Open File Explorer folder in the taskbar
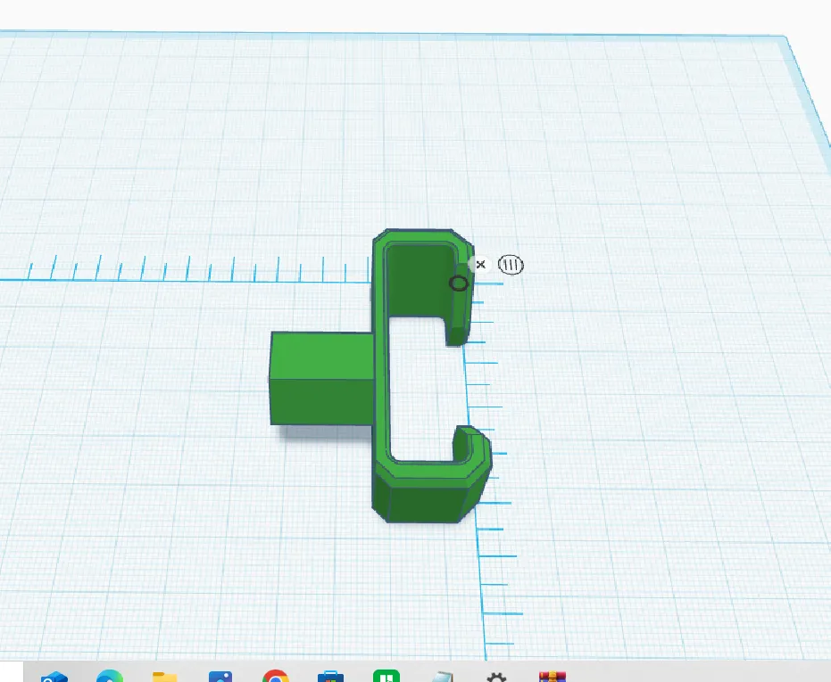This screenshot has width=831, height=682. click(165, 676)
